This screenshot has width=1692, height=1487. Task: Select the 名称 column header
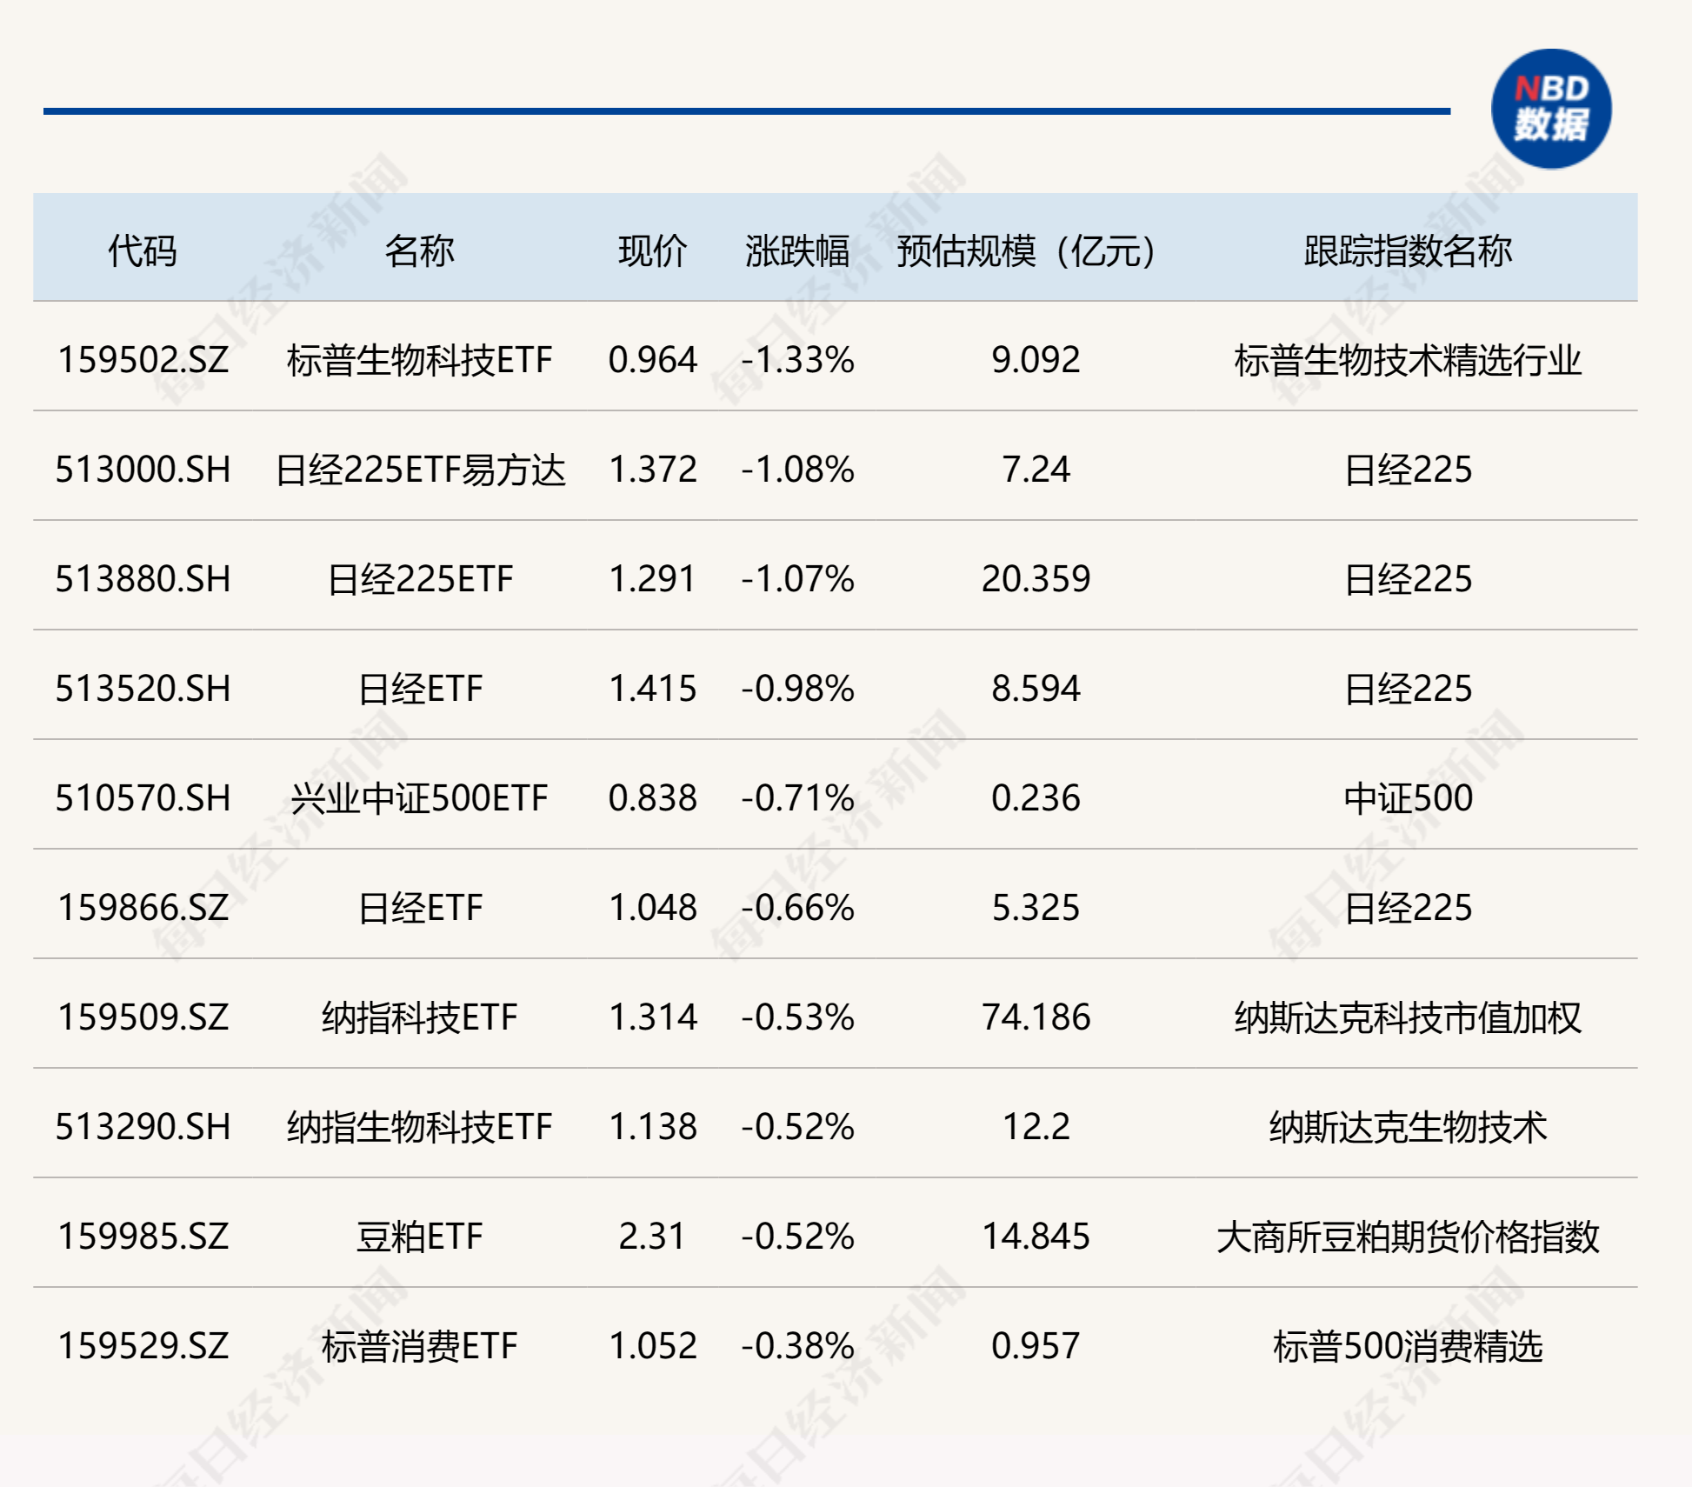click(420, 251)
